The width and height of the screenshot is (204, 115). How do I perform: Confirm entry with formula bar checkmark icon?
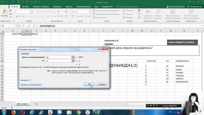[x=29, y=26]
